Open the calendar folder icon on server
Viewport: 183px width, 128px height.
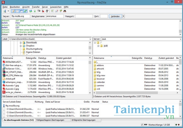(95, 82)
